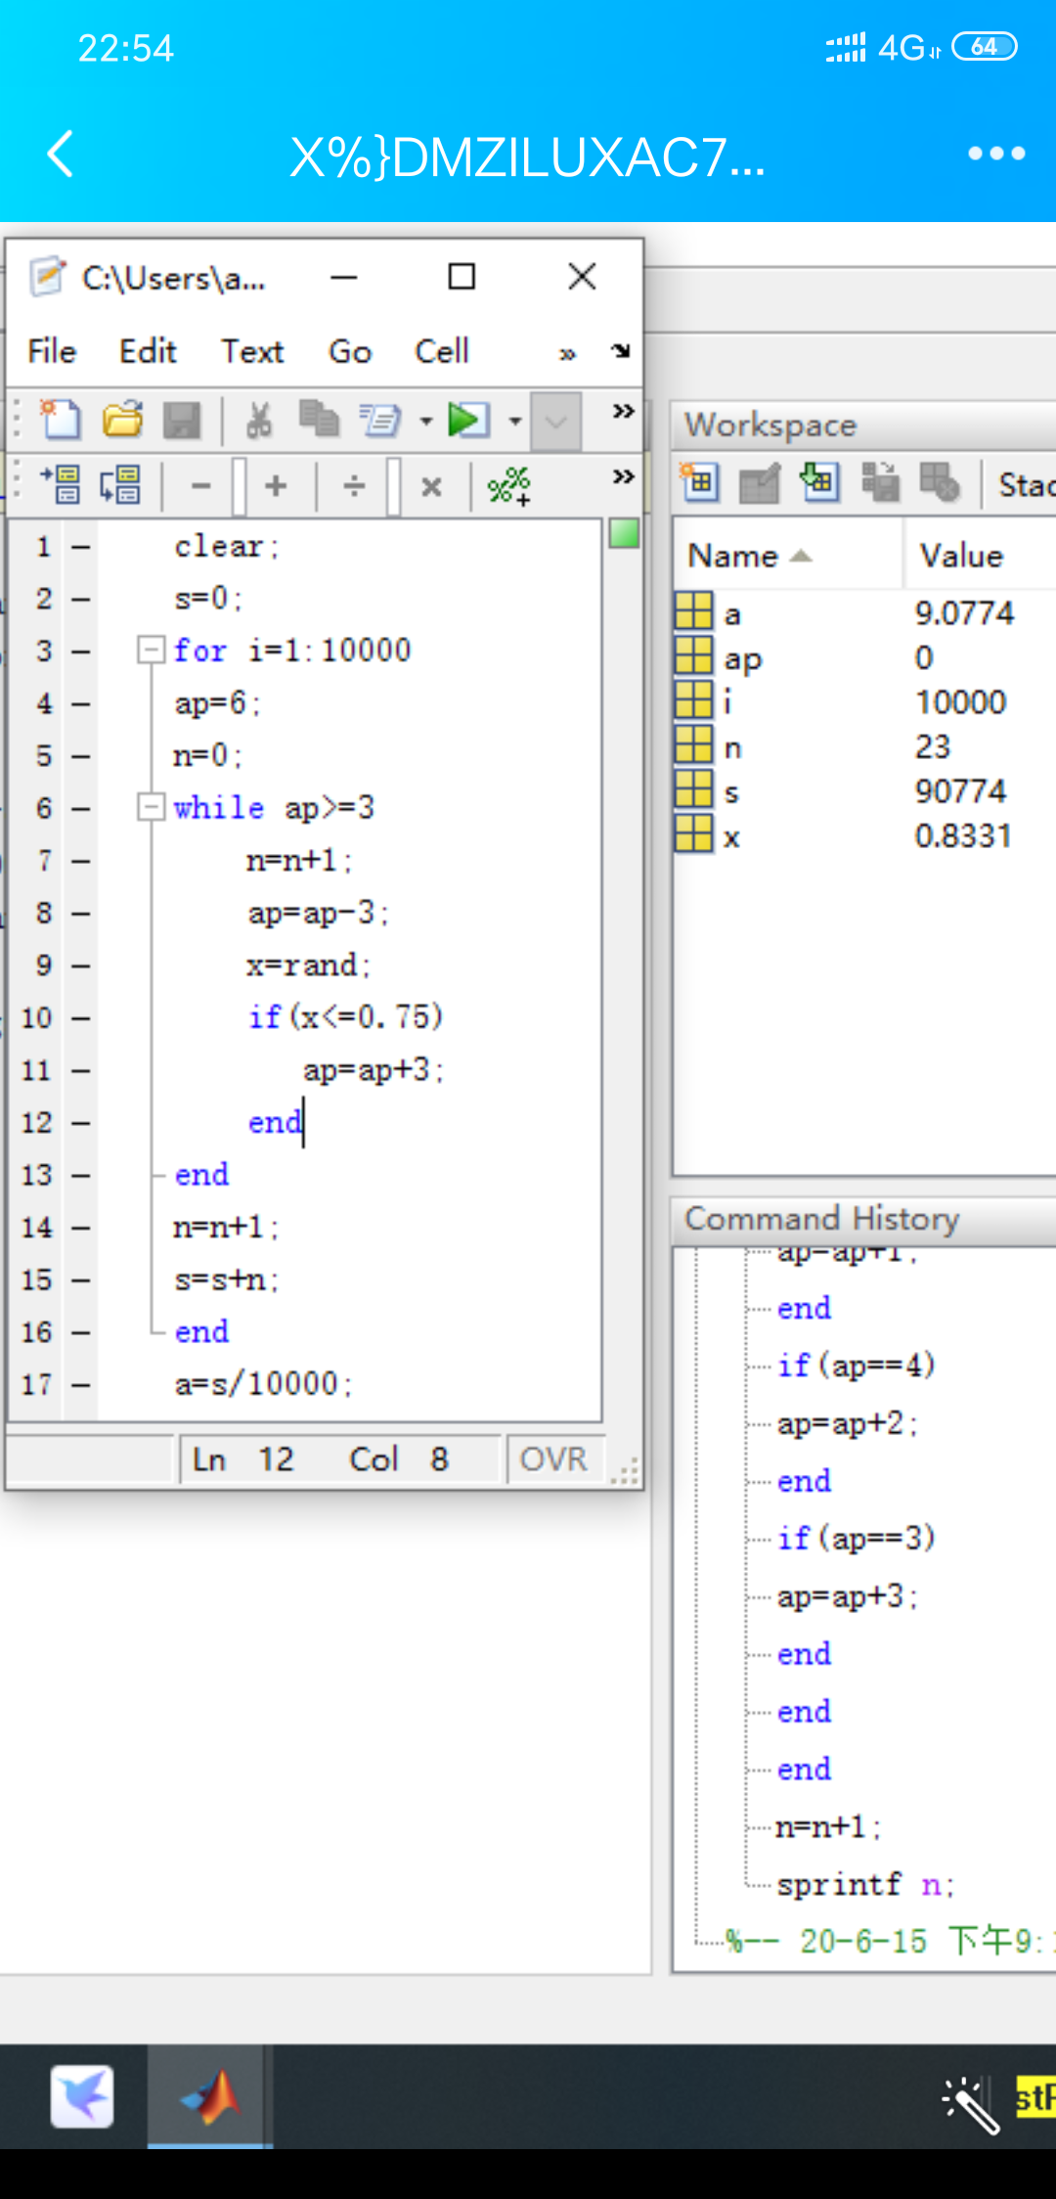Click Open selection icon in Workspace toolbar
This screenshot has height=2199, width=1056.
[x=759, y=482]
